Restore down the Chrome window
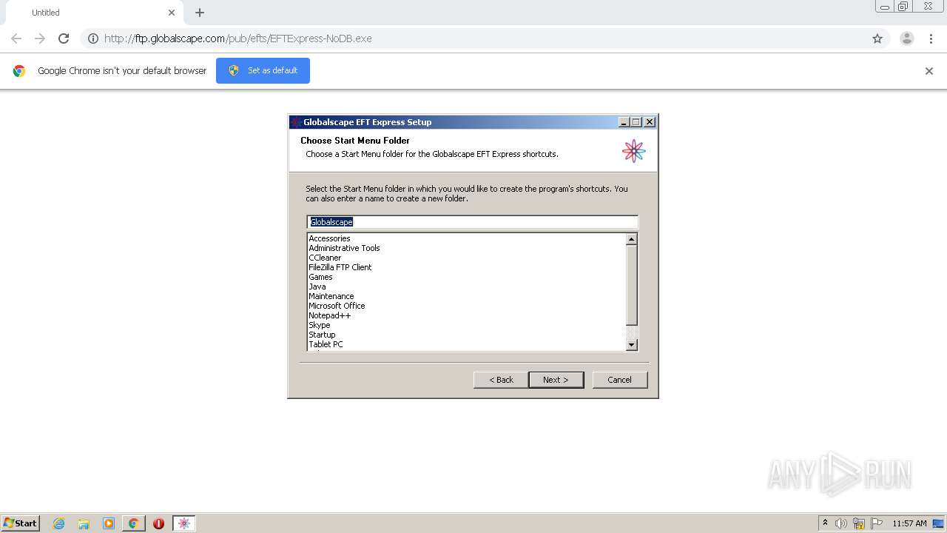Viewport: 947px width, 533px height. click(903, 7)
